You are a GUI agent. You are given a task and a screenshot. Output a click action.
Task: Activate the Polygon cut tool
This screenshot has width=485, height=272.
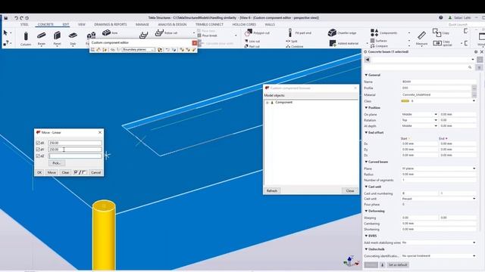[258, 32]
